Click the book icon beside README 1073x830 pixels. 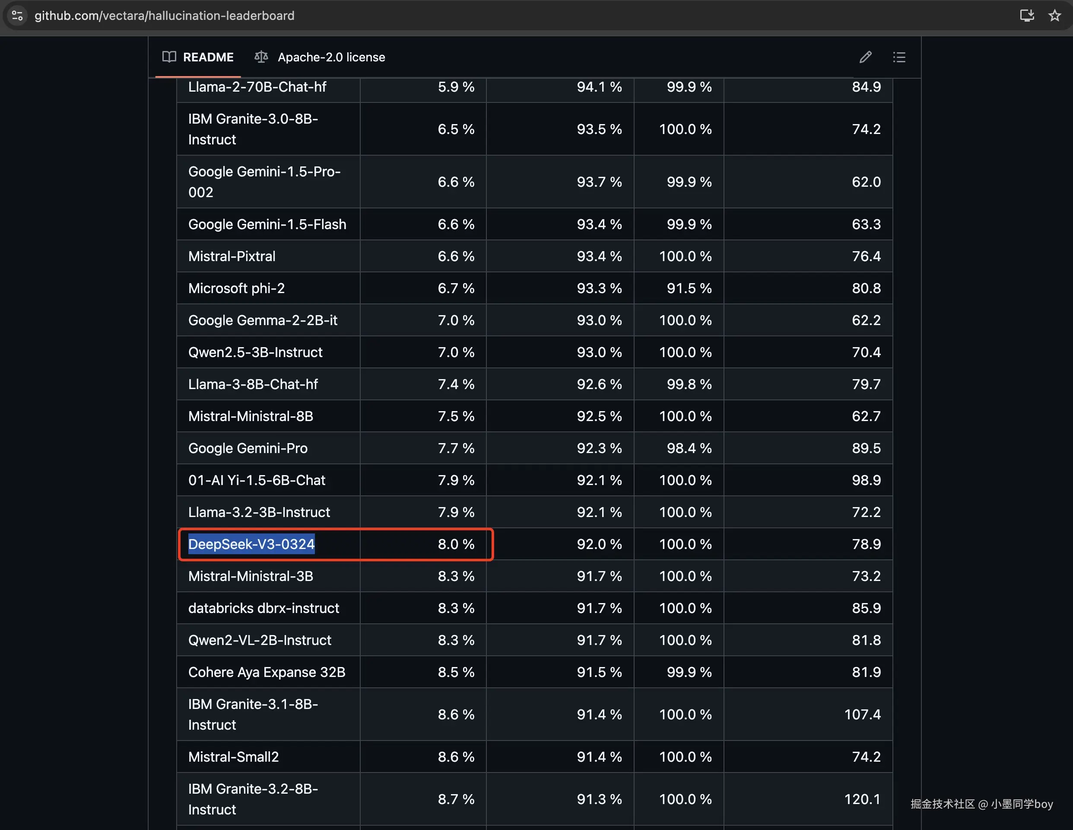point(169,57)
